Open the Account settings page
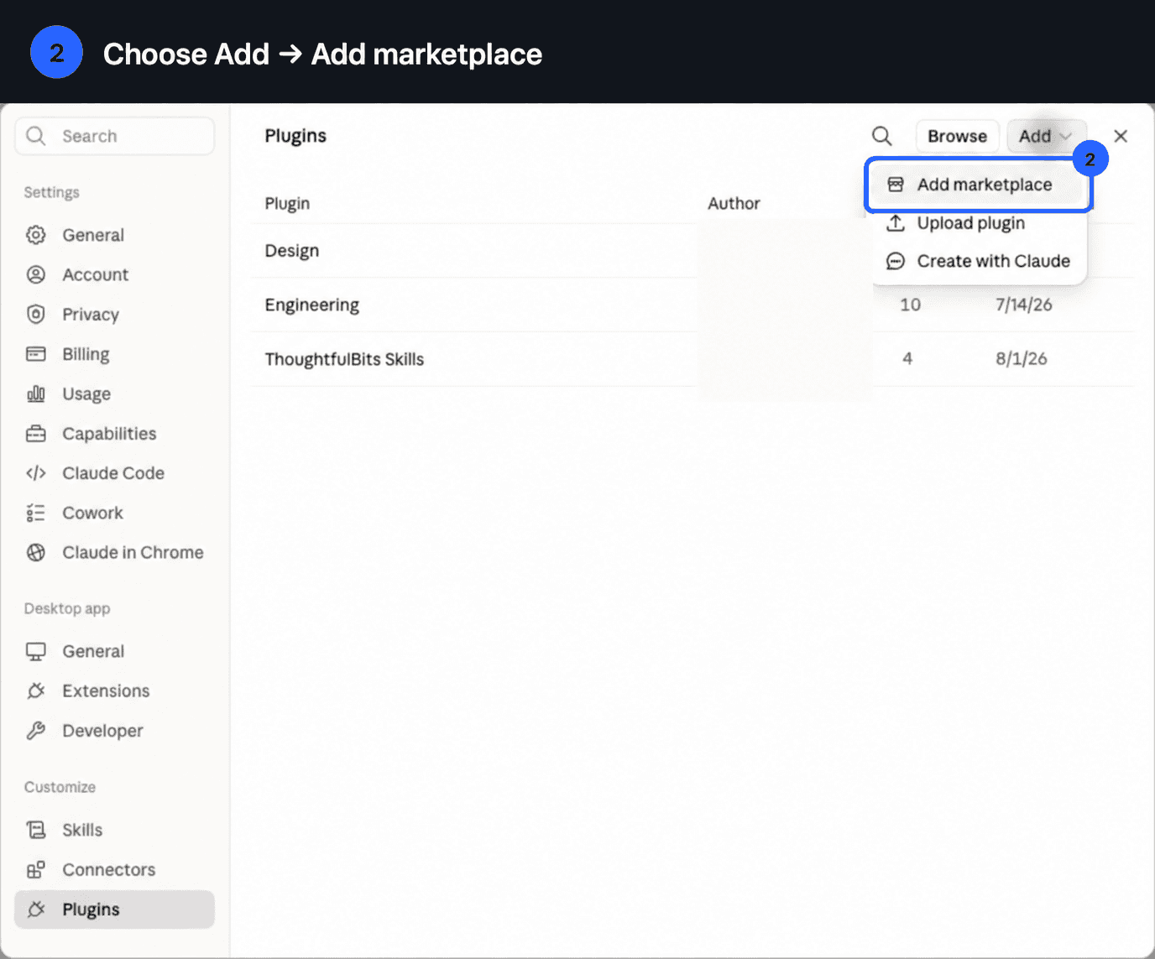The image size is (1155, 959). (x=115, y=274)
